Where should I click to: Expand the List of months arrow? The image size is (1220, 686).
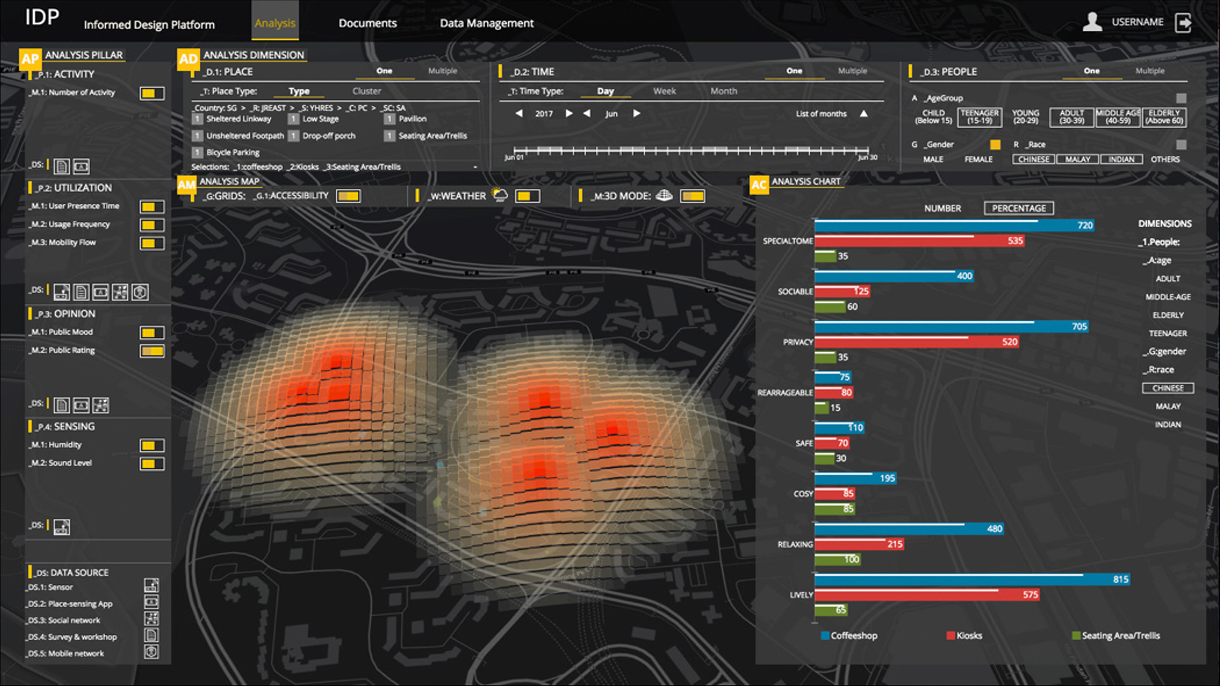(864, 114)
